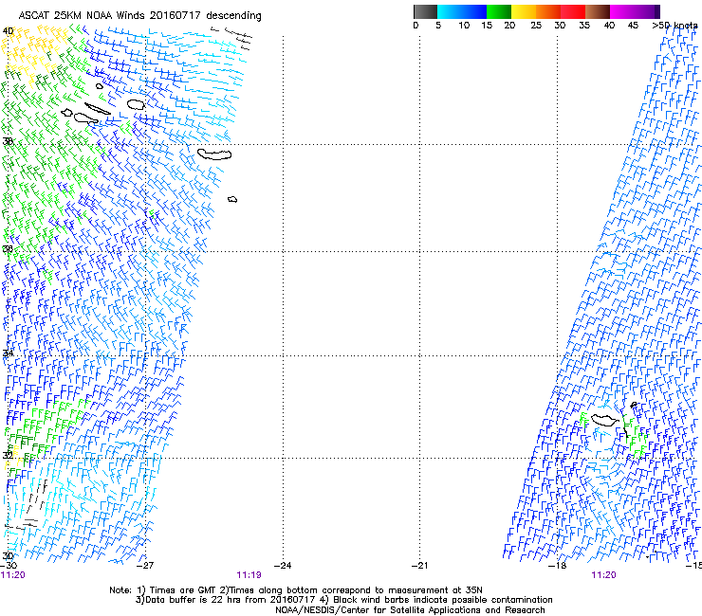Select the brown 35-40 knots color segment
Screen dimensions: 702x616
pos(598,11)
